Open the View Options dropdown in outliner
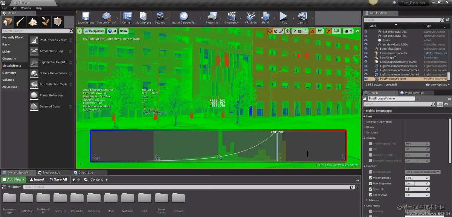452x217 pixels. 438,85
